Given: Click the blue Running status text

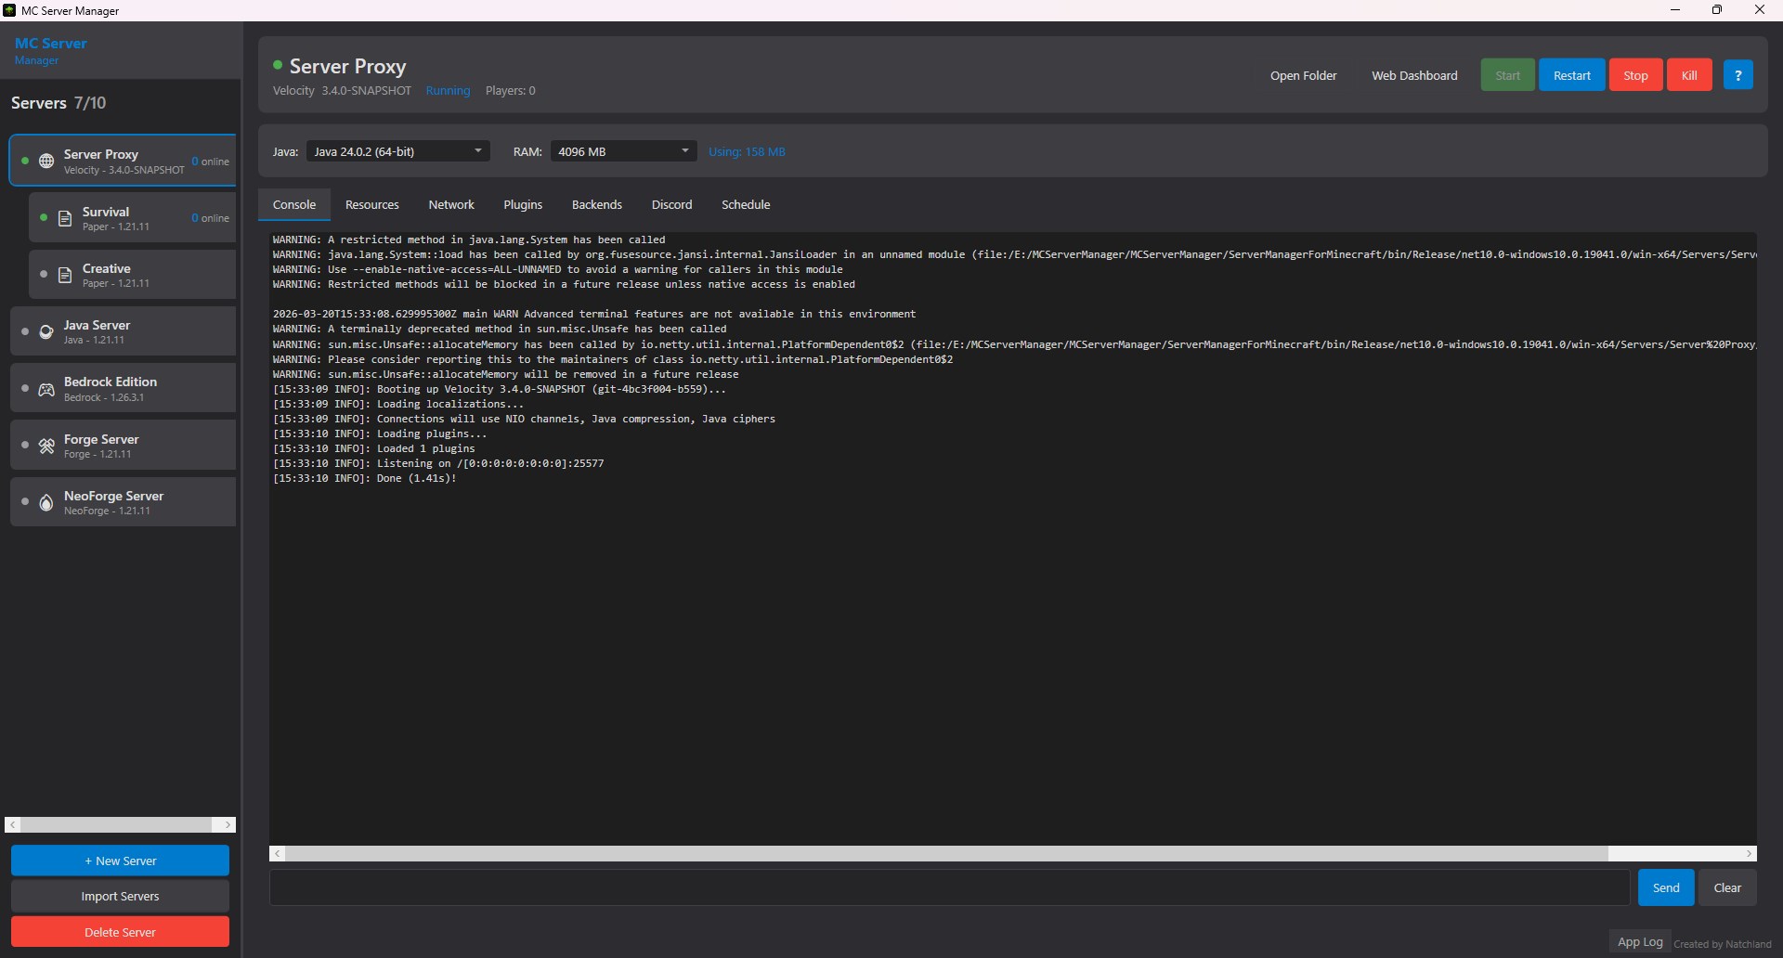Looking at the screenshot, I should pyautogui.click(x=448, y=91).
